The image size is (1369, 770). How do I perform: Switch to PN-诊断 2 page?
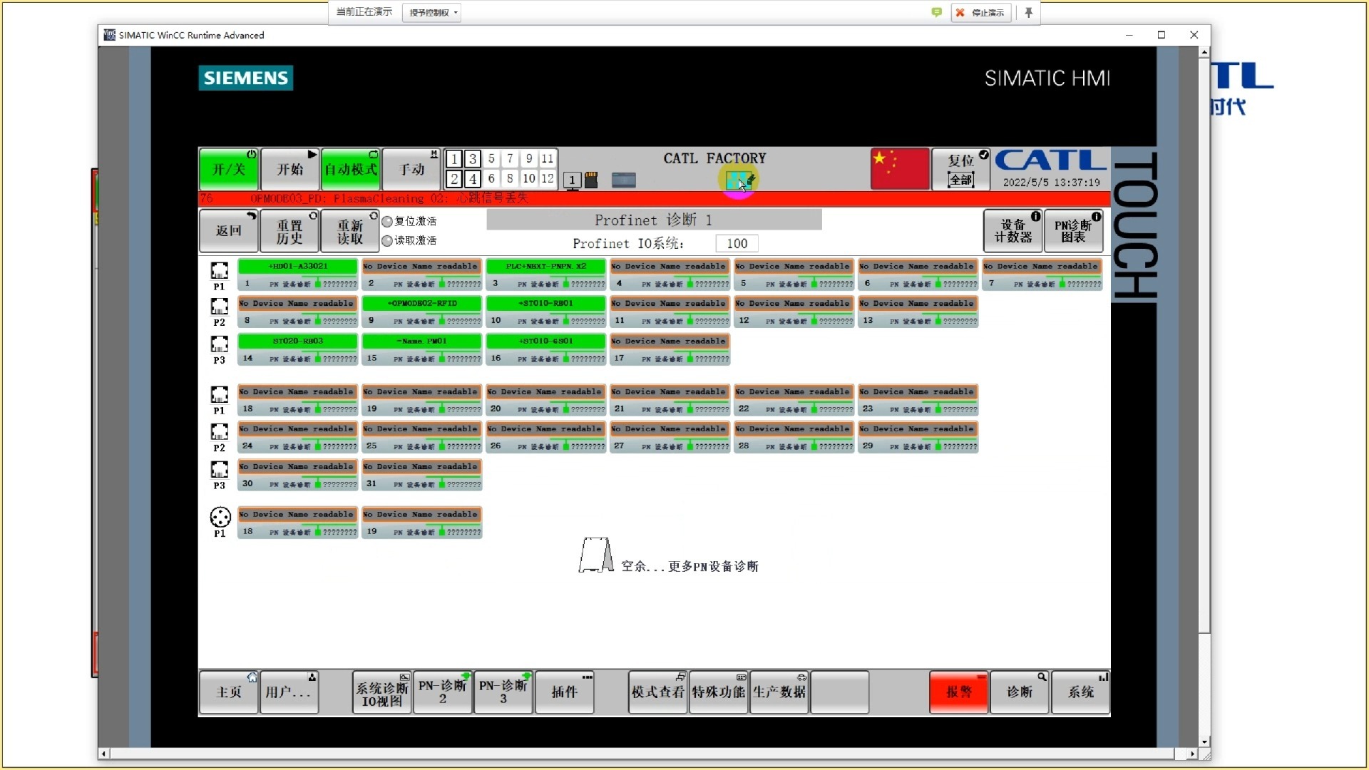pyautogui.click(x=442, y=692)
